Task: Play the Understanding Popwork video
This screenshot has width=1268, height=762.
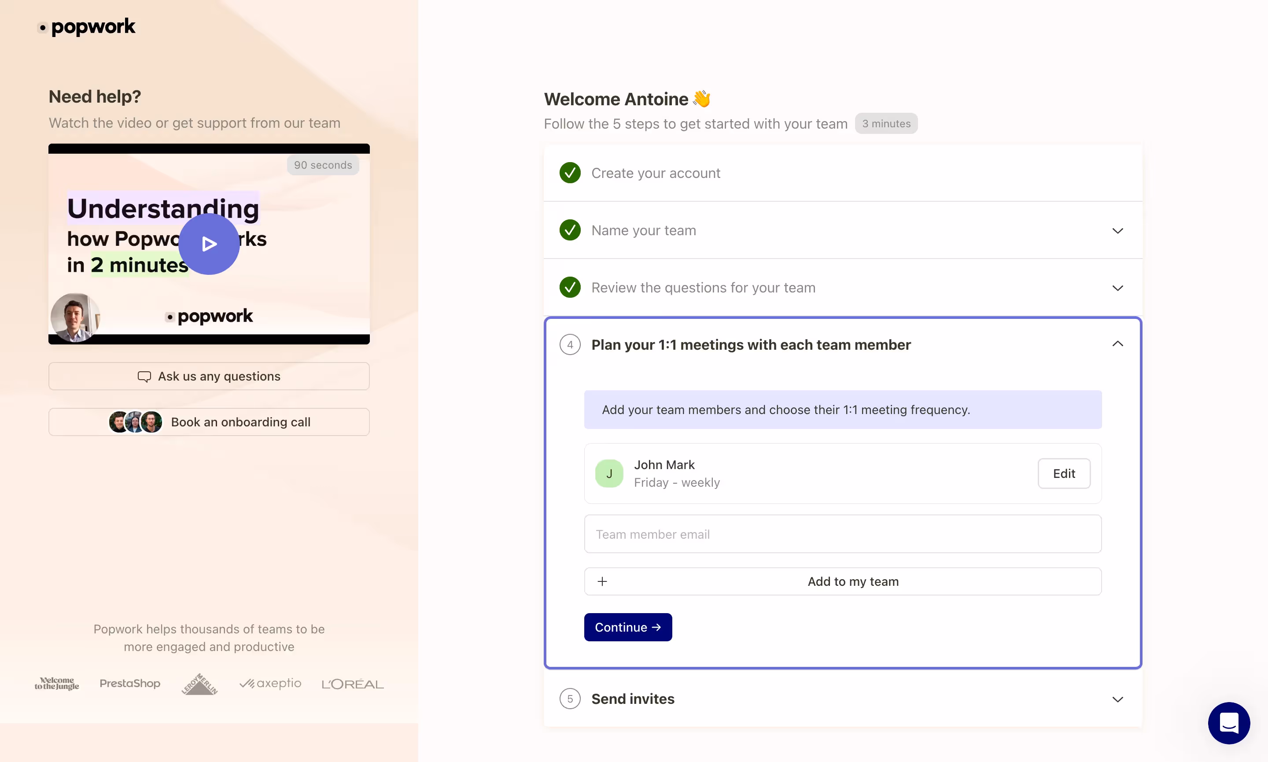Action: tap(209, 244)
